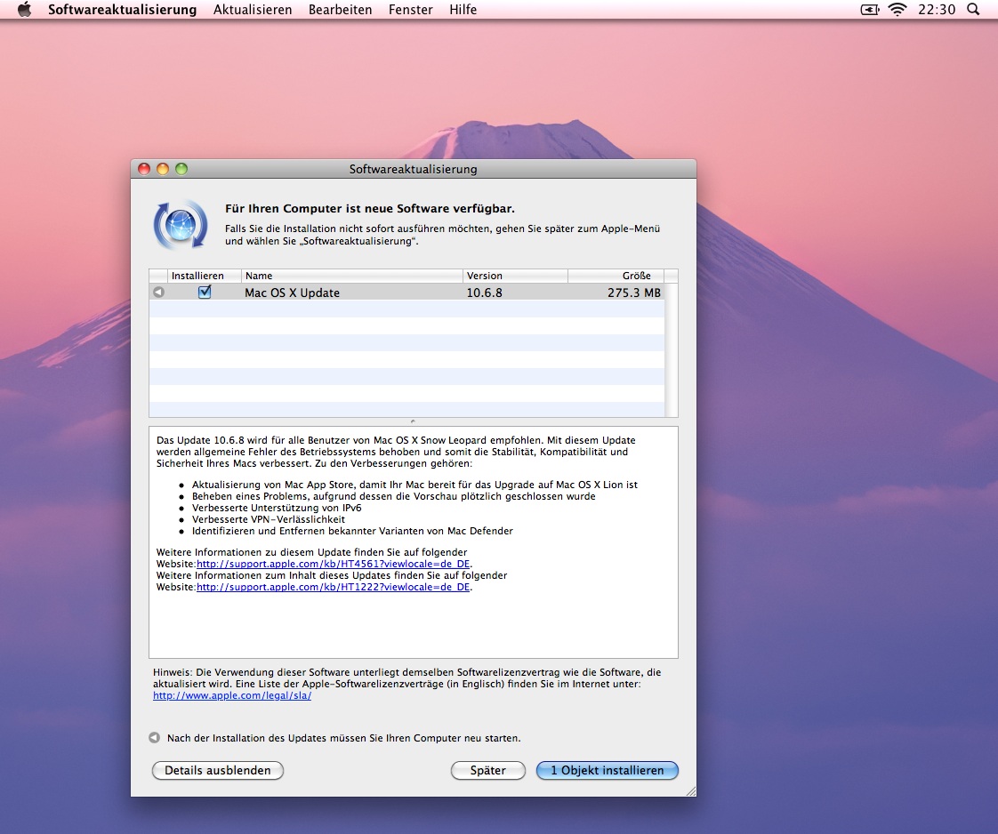The image size is (998, 834).
Task: Uncheck the Mac OS X Update install checkbox
Action: [x=205, y=292]
